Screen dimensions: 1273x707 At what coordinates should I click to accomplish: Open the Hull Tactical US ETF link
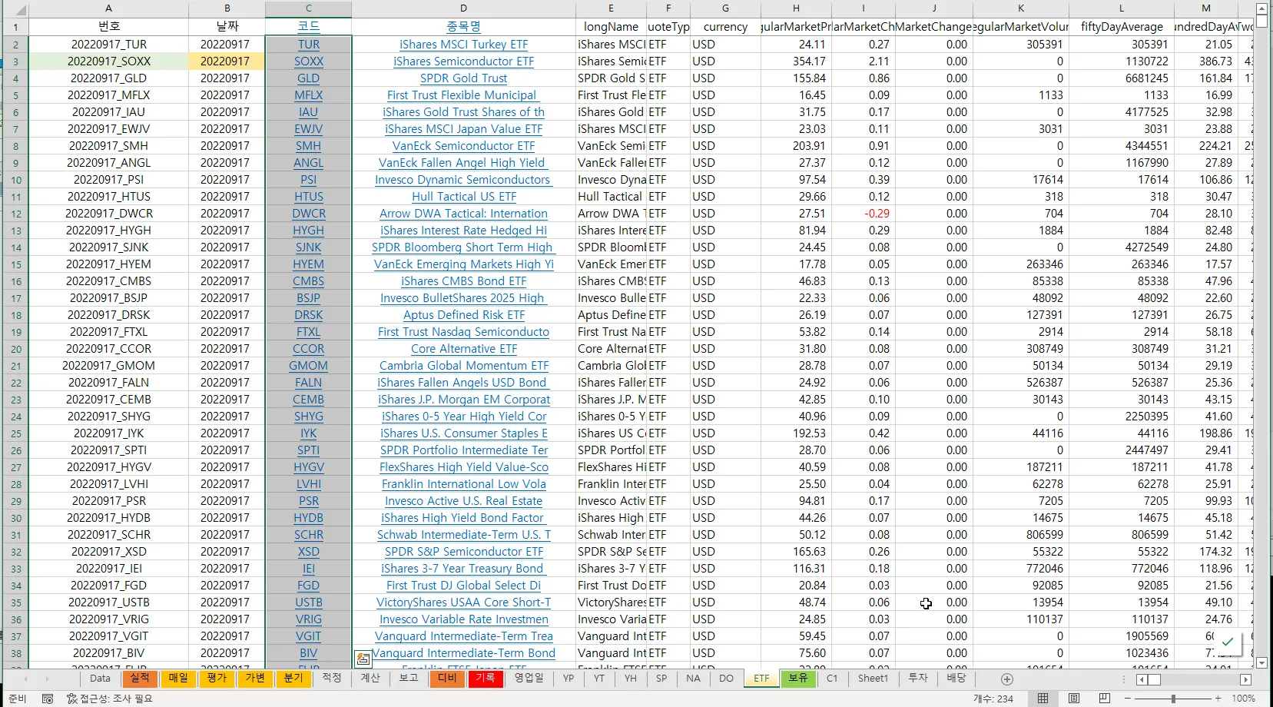pos(464,197)
